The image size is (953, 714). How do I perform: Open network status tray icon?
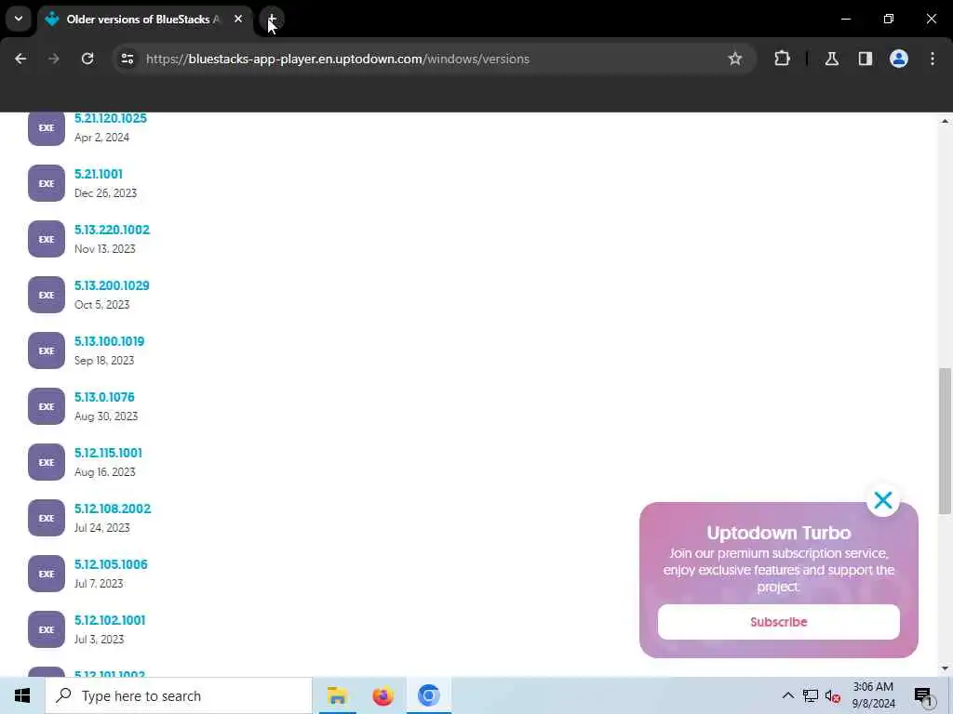coord(811,695)
